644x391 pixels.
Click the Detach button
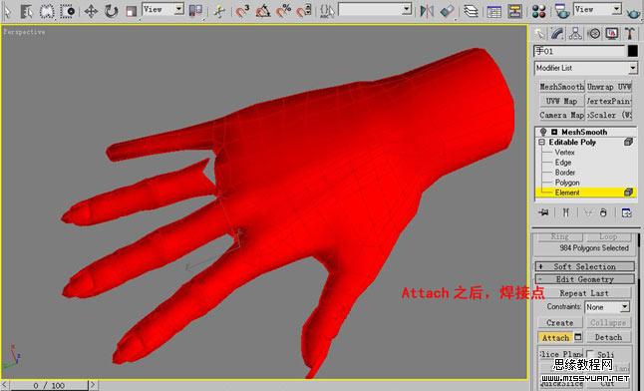click(x=608, y=337)
